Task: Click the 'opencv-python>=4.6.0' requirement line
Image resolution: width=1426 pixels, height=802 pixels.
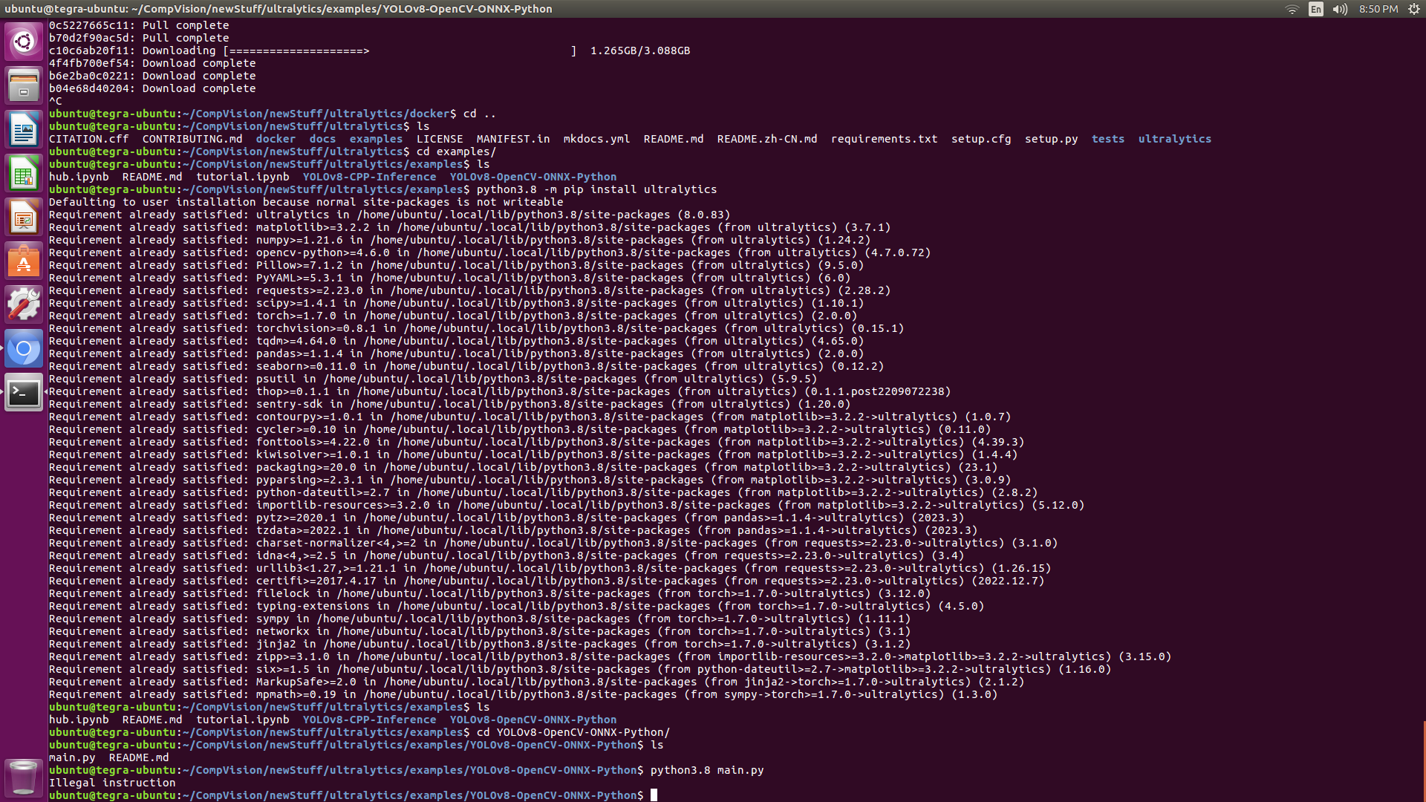Action: coord(489,252)
